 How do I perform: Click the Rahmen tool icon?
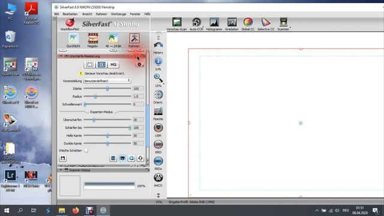[134, 40]
